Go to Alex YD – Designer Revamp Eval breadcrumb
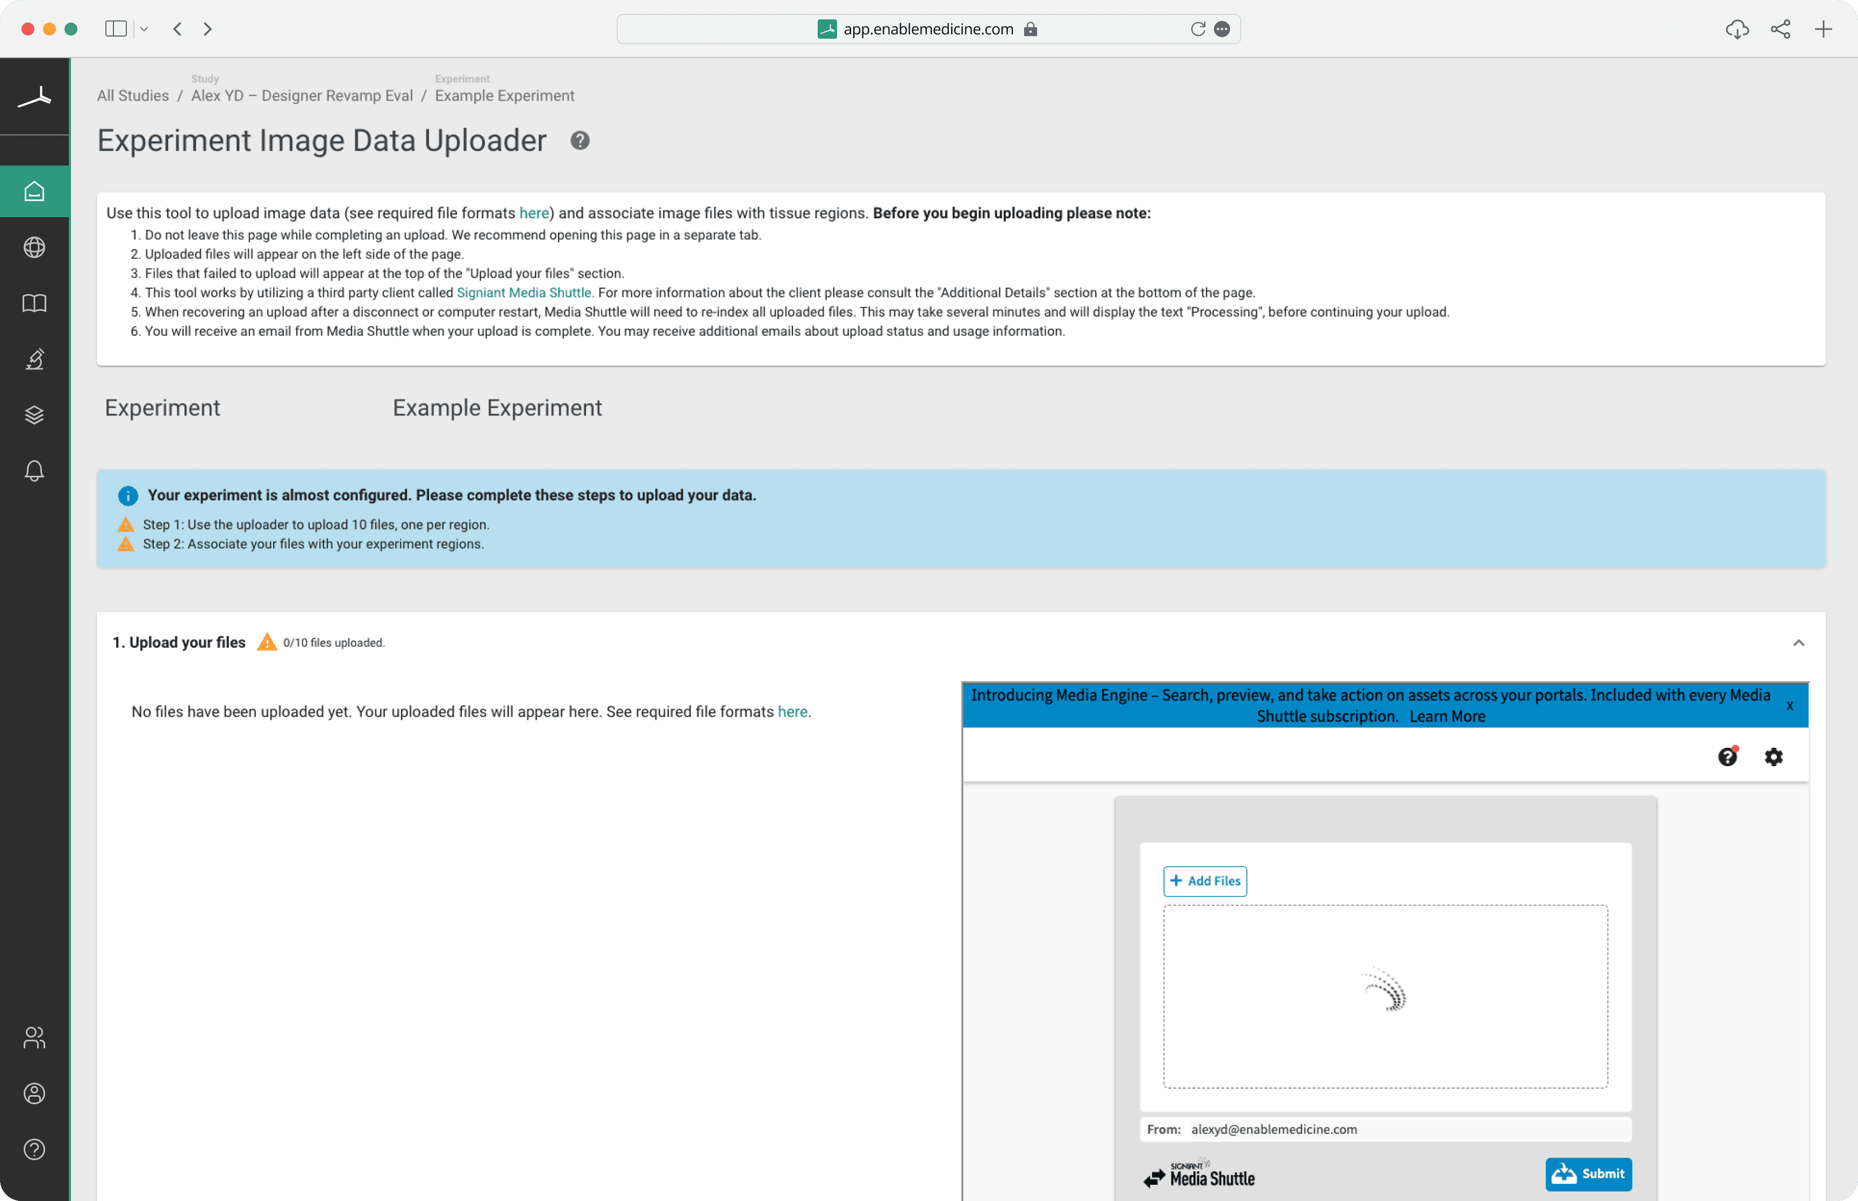The image size is (1858, 1201). 302,96
